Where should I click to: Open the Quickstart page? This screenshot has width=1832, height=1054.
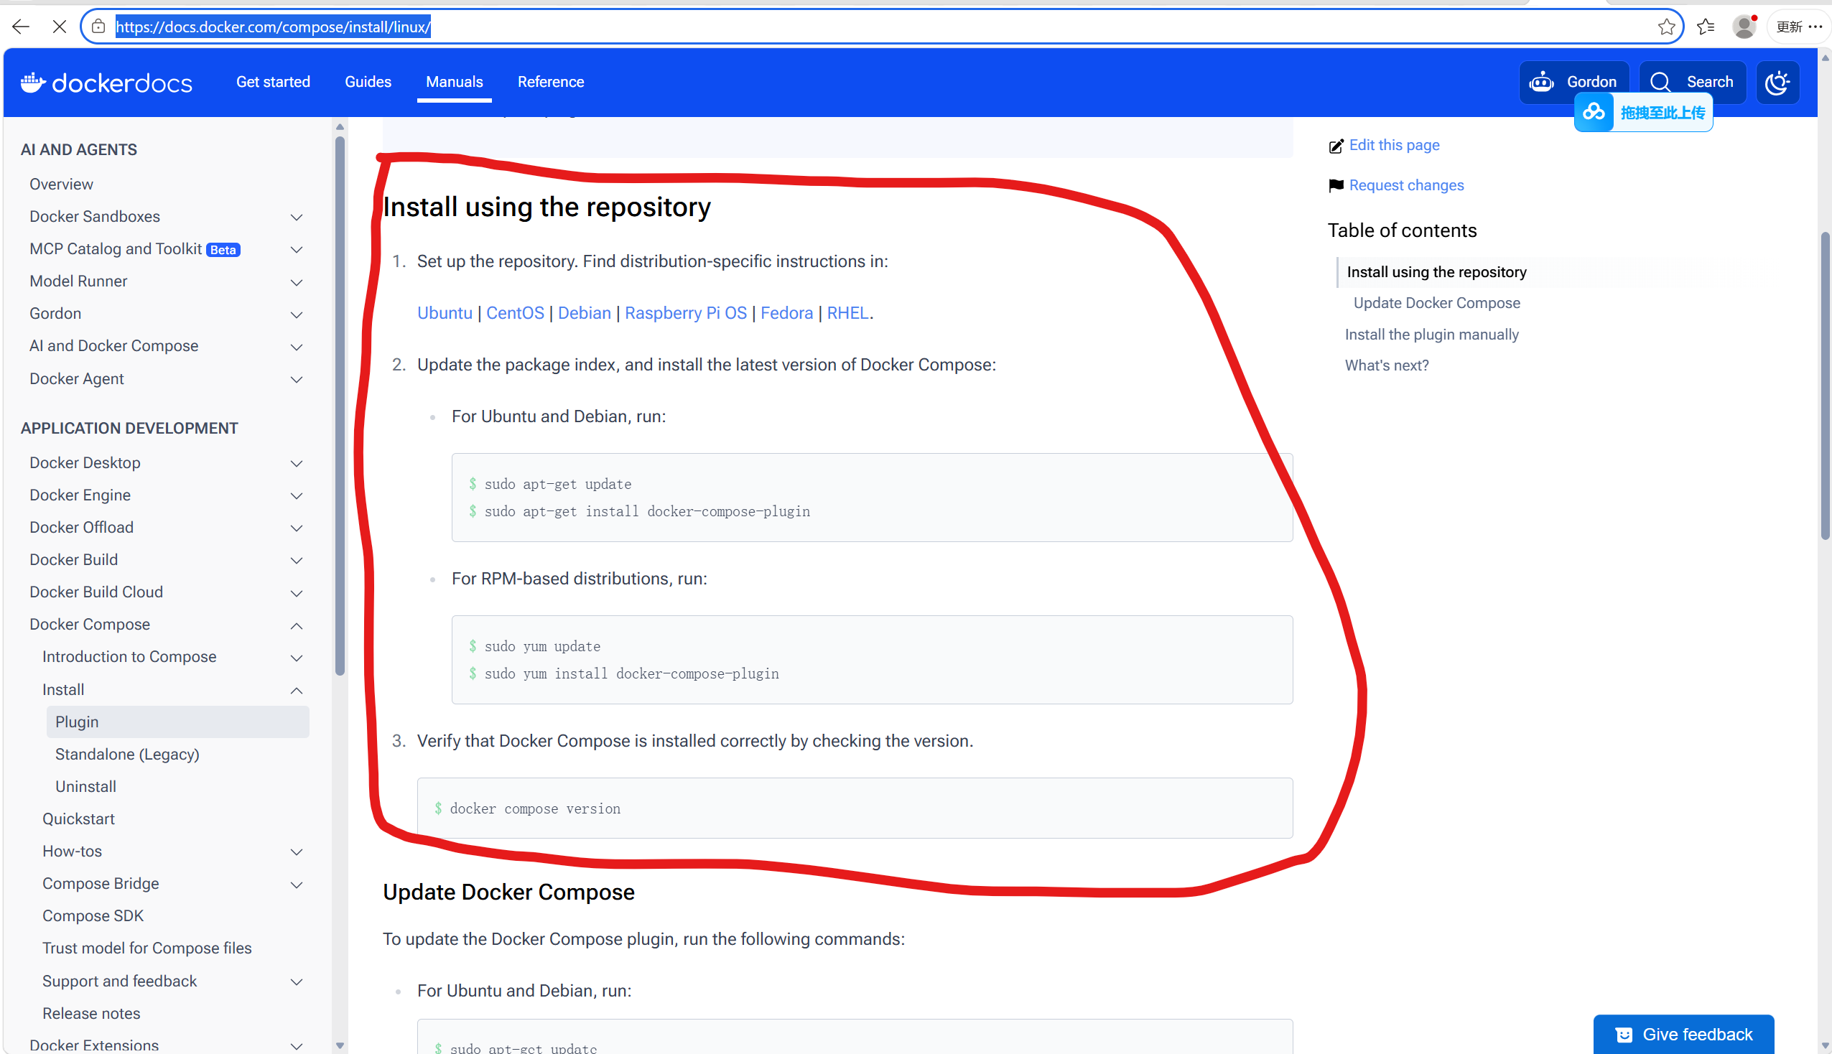tap(78, 819)
